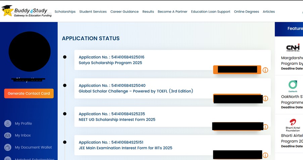Open the Online Degrees menu
The image size is (303, 160).
[x=246, y=12]
